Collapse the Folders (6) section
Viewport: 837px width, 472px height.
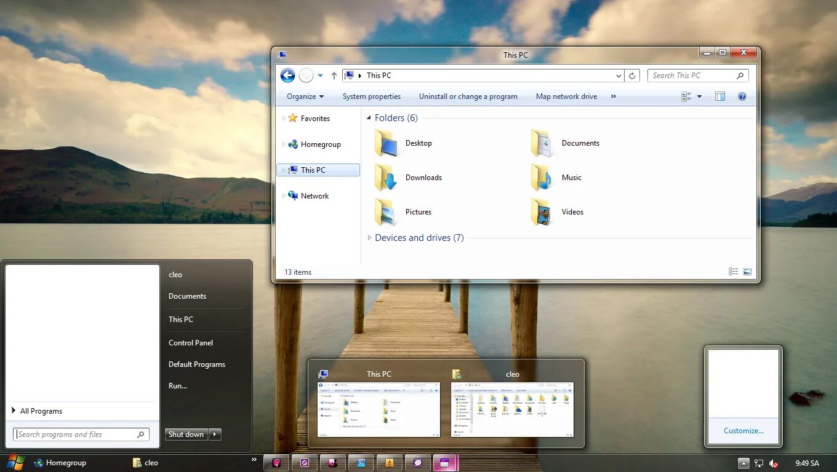point(368,117)
